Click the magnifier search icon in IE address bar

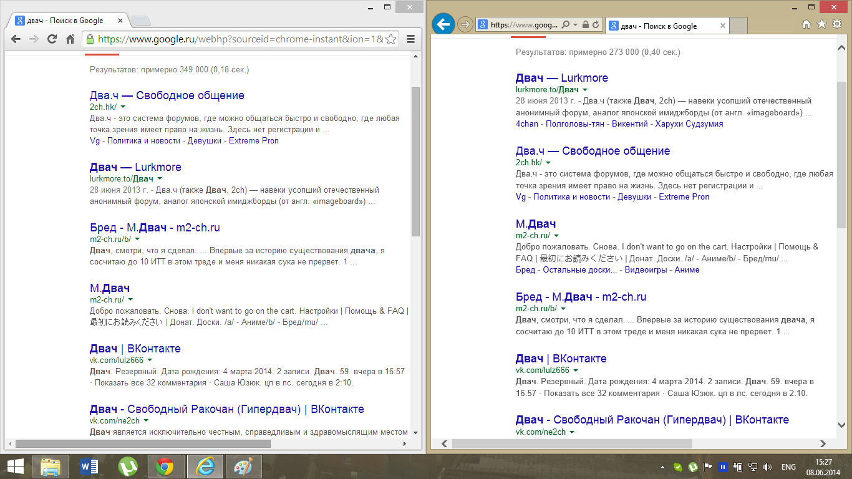click(x=566, y=25)
